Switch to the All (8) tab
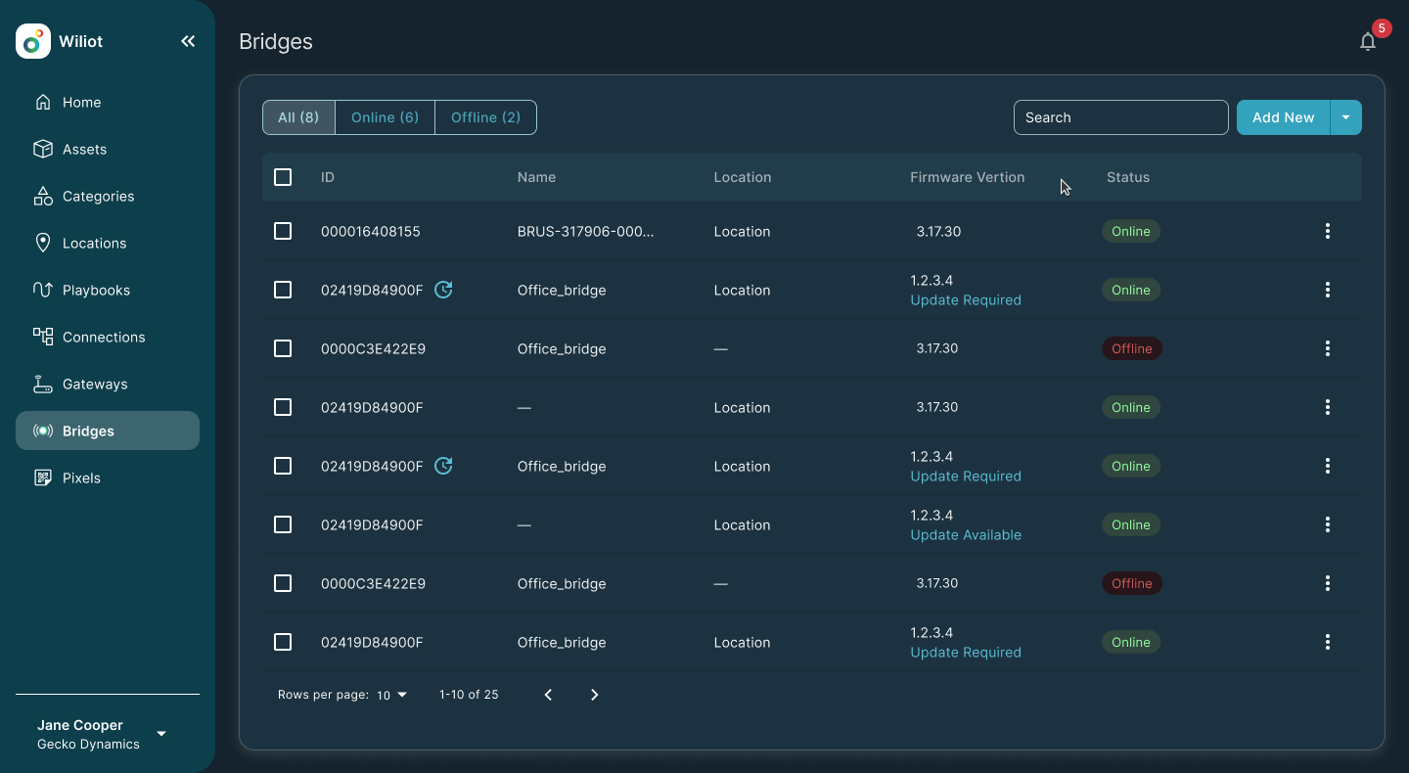This screenshot has width=1409, height=773. (x=298, y=117)
